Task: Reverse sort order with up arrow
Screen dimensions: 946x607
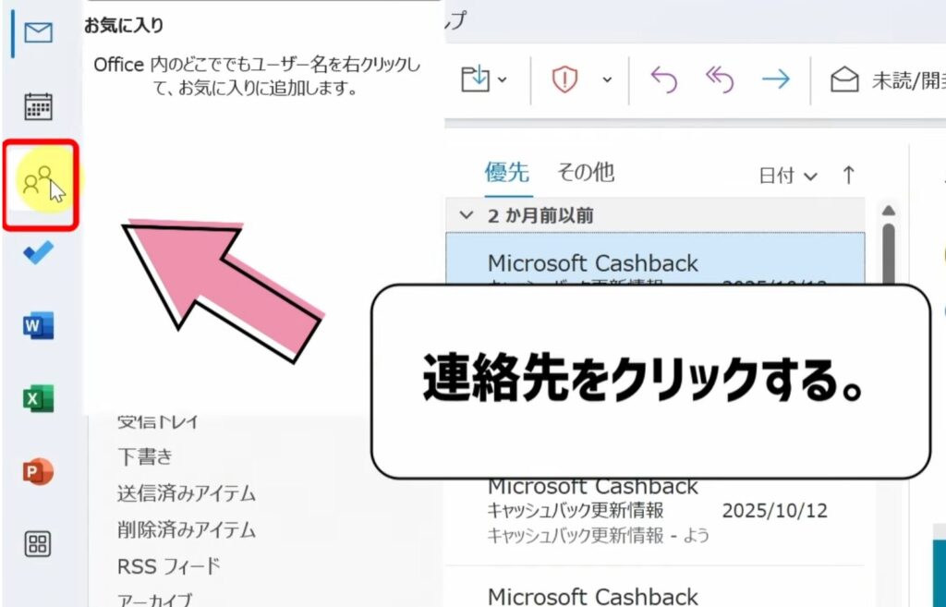Action: click(x=848, y=175)
